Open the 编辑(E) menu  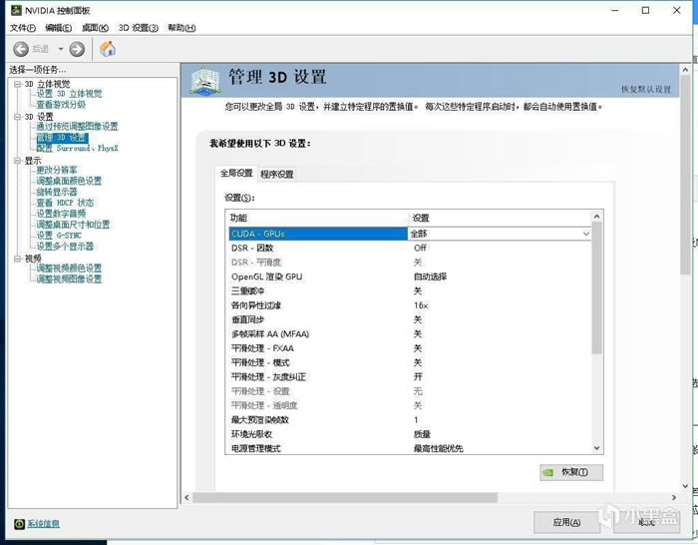(58, 28)
